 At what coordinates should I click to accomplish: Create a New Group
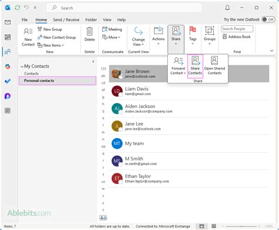(x=49, y=29)
